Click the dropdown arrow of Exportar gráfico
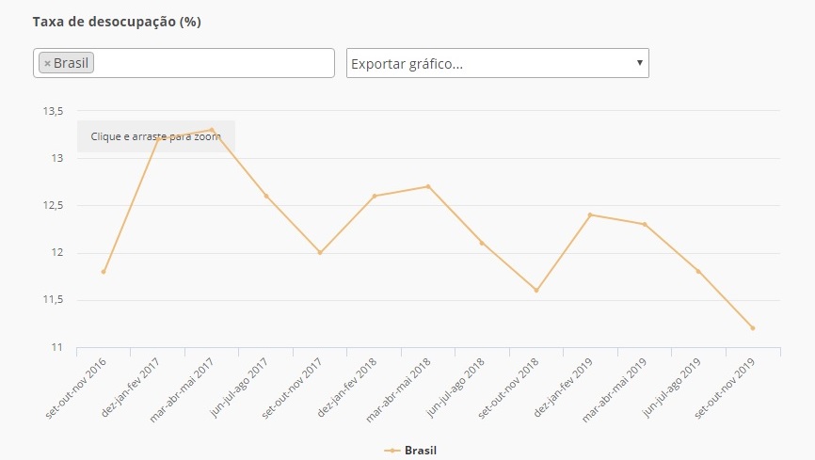815x460 pixels. tap(639, 63)
